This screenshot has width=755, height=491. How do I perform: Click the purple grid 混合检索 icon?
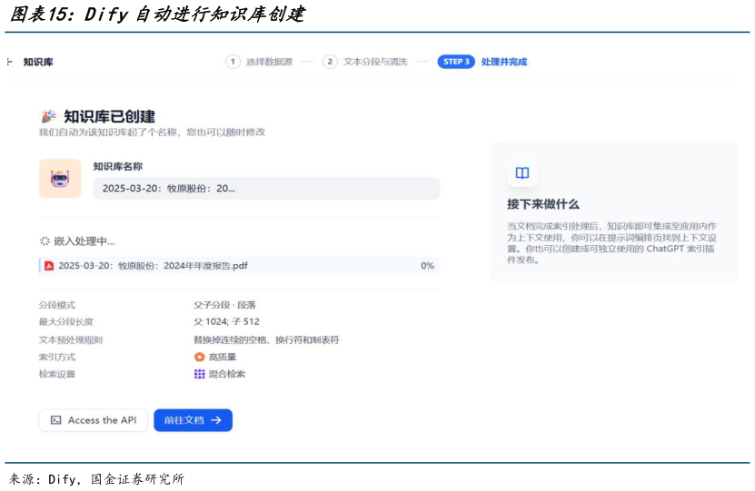(x=199, y=374)
